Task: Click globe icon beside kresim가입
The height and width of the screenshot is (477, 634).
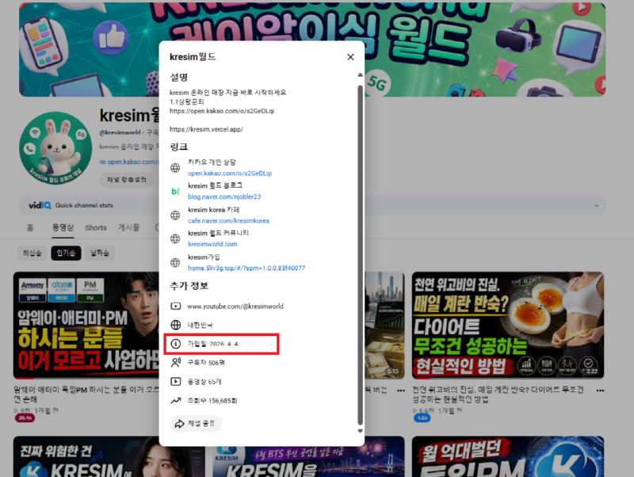Action: (175, 263)
